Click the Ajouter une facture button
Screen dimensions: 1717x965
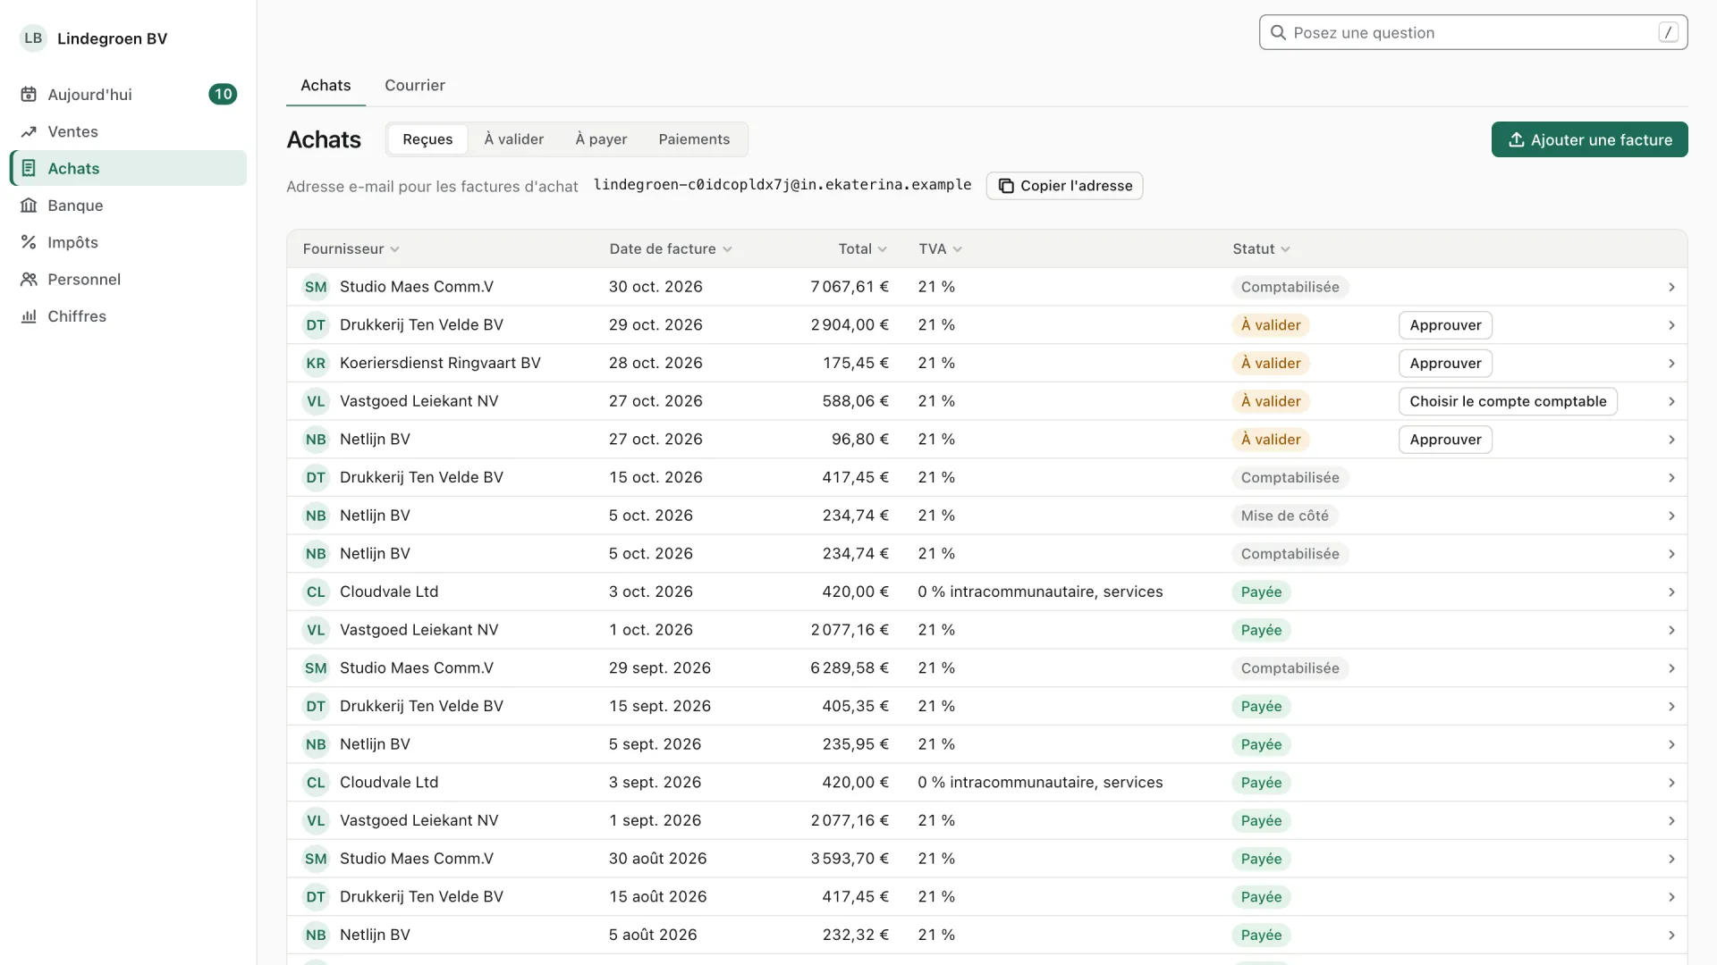(x=1589, y=139)
